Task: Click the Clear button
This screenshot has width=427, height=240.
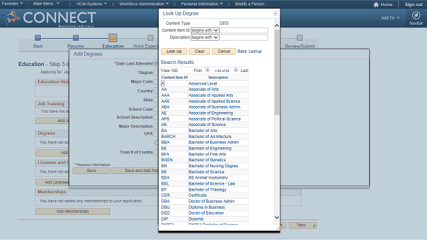Action: (199, 51)
